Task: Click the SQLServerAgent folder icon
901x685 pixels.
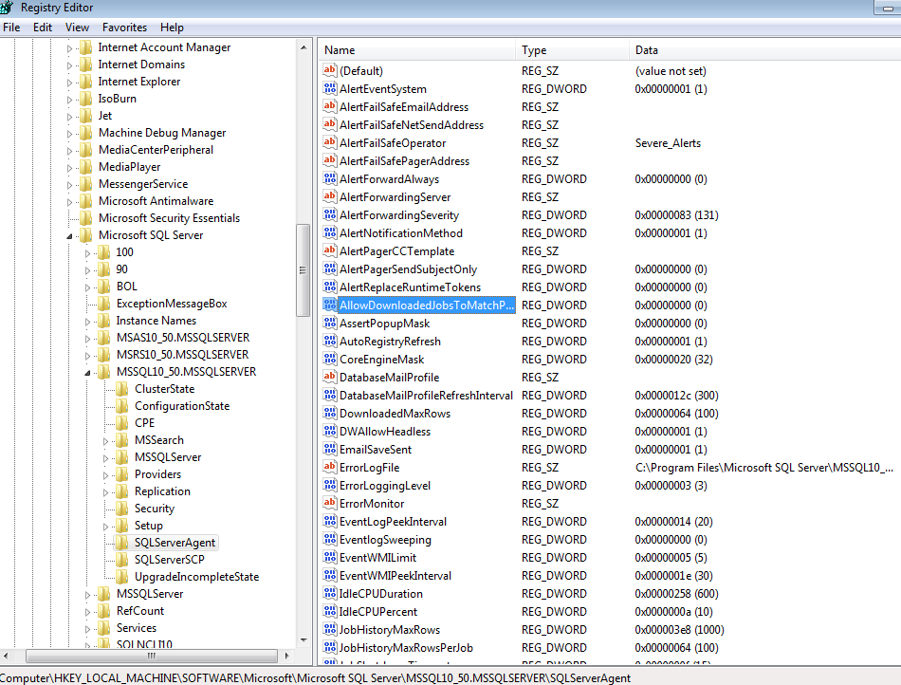Action: 121,543
